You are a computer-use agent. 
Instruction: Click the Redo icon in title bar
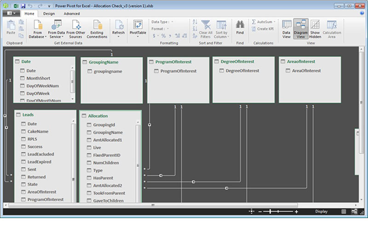40,6
